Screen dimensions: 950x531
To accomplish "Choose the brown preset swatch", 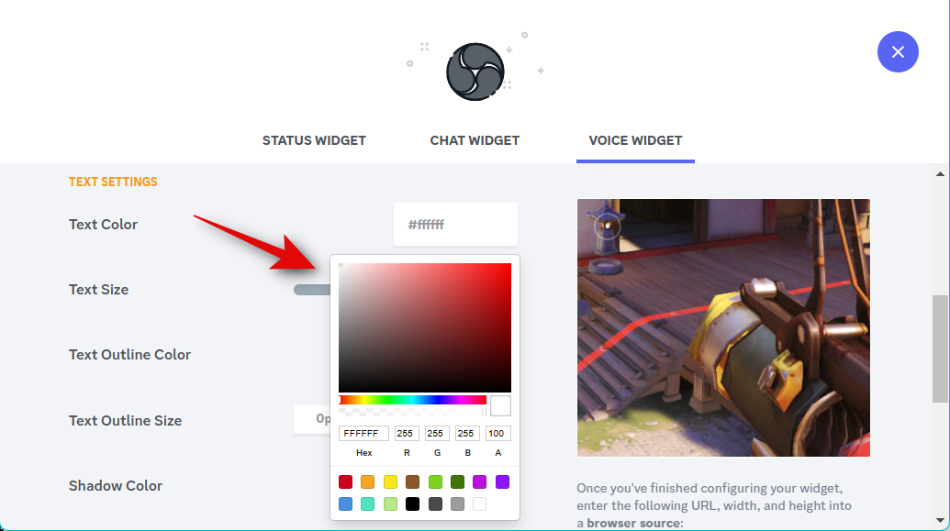I will [413, 482].
